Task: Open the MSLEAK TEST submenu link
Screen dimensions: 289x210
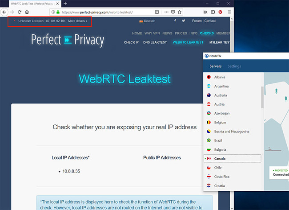Action: [x=219, y=42]
